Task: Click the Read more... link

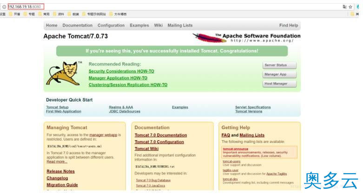Action: pos(57,162)
